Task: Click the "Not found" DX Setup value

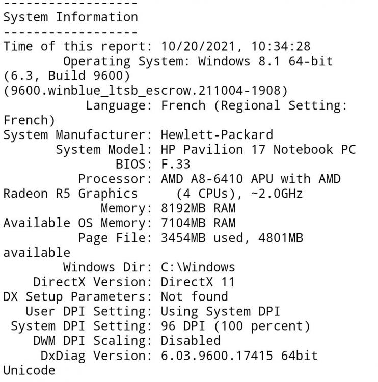Action: click(194, 296)
